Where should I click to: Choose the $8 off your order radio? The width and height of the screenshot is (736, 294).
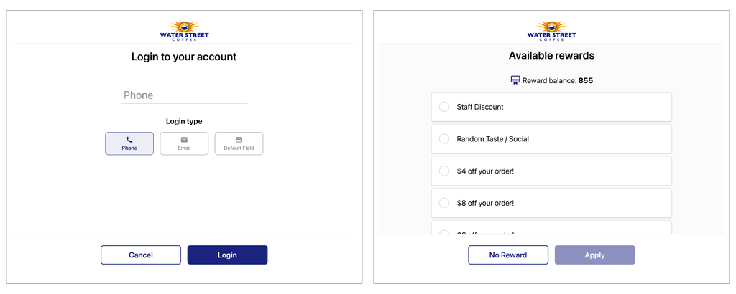pos(444,203)
